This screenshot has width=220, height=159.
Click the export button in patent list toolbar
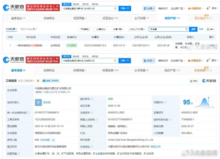[x=211, y=29]
